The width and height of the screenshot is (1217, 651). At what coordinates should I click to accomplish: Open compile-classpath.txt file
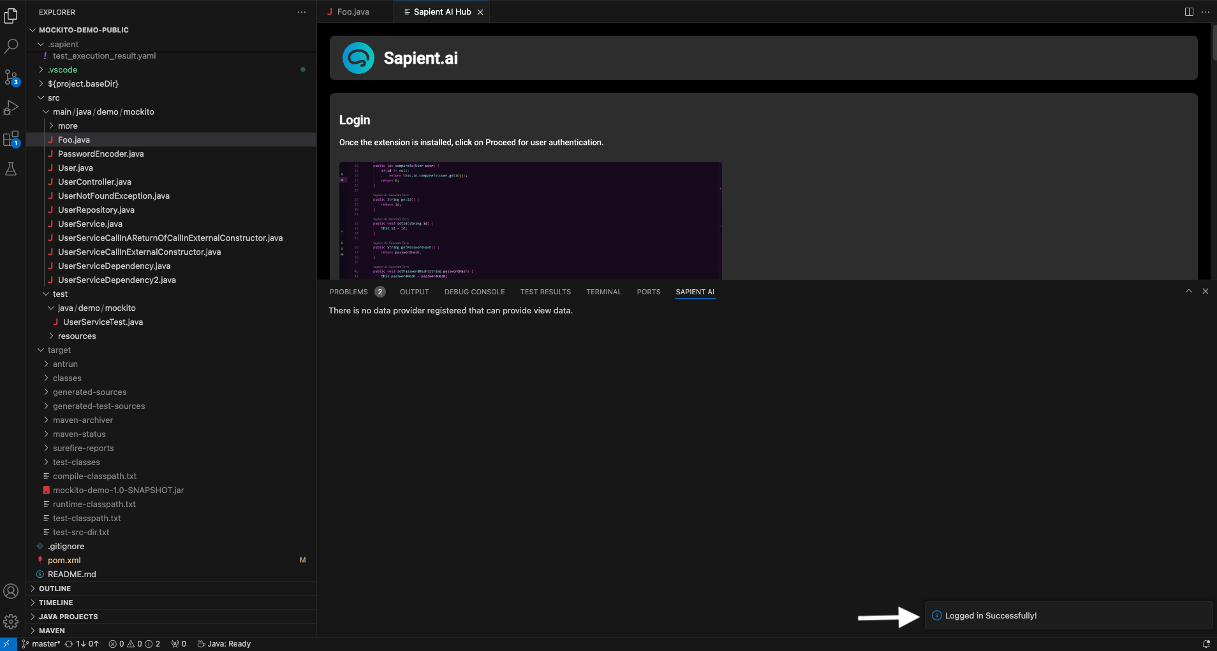point(171,476)
